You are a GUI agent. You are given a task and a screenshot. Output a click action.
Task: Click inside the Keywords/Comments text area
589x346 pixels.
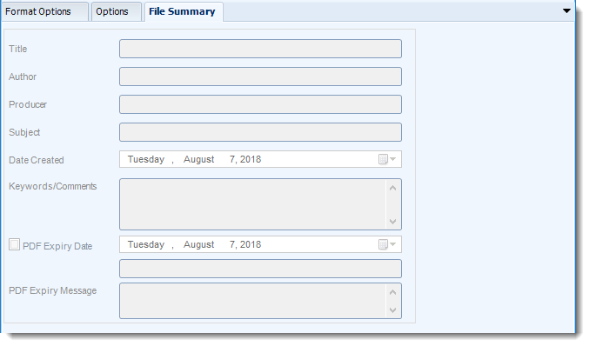pos(253,204)
